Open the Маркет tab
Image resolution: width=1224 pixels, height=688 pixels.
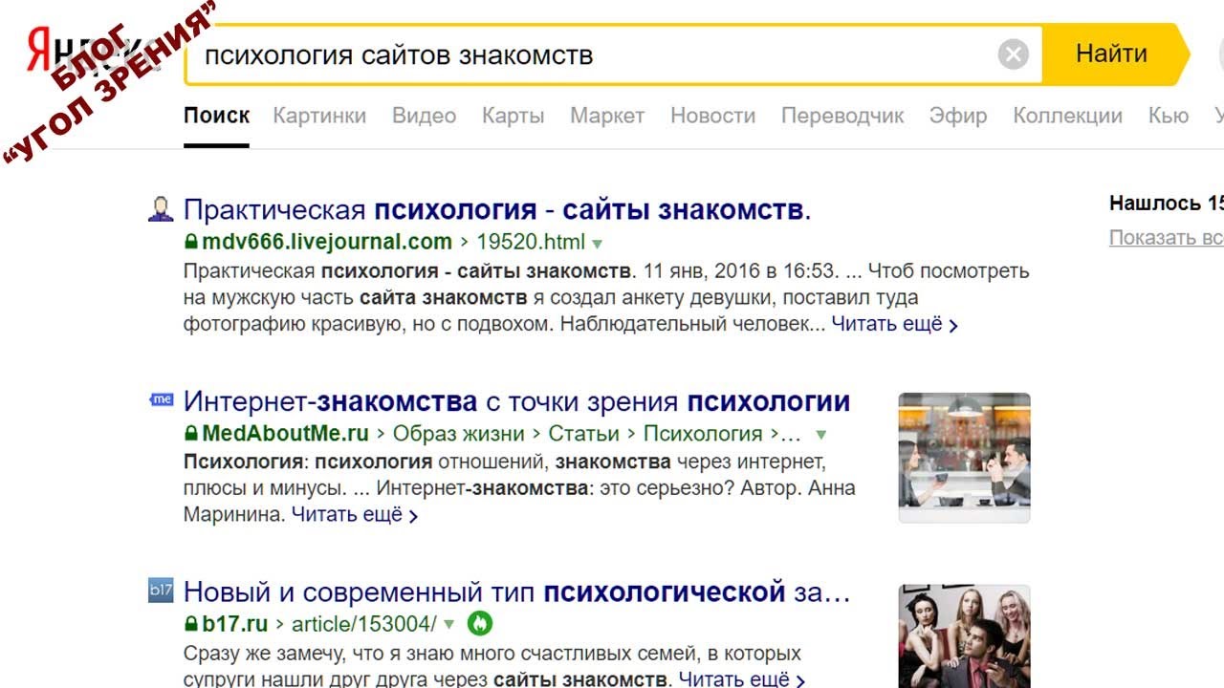click(607, 116)
